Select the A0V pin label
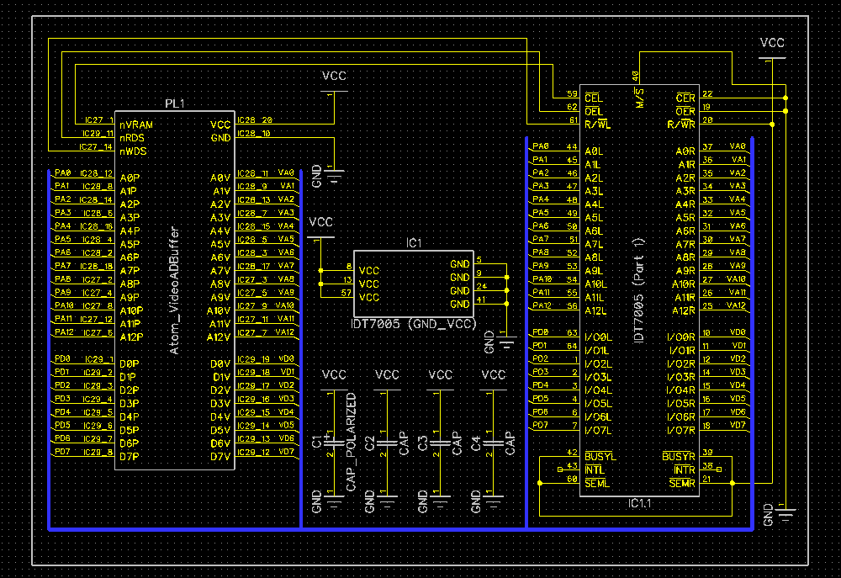 [x=220, y=178]
